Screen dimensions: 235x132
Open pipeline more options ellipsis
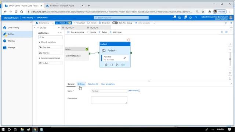[x=231, y=32]
